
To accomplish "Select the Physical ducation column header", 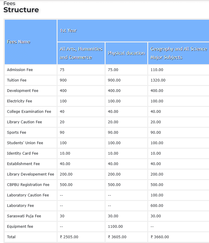I will pos(126,53).
